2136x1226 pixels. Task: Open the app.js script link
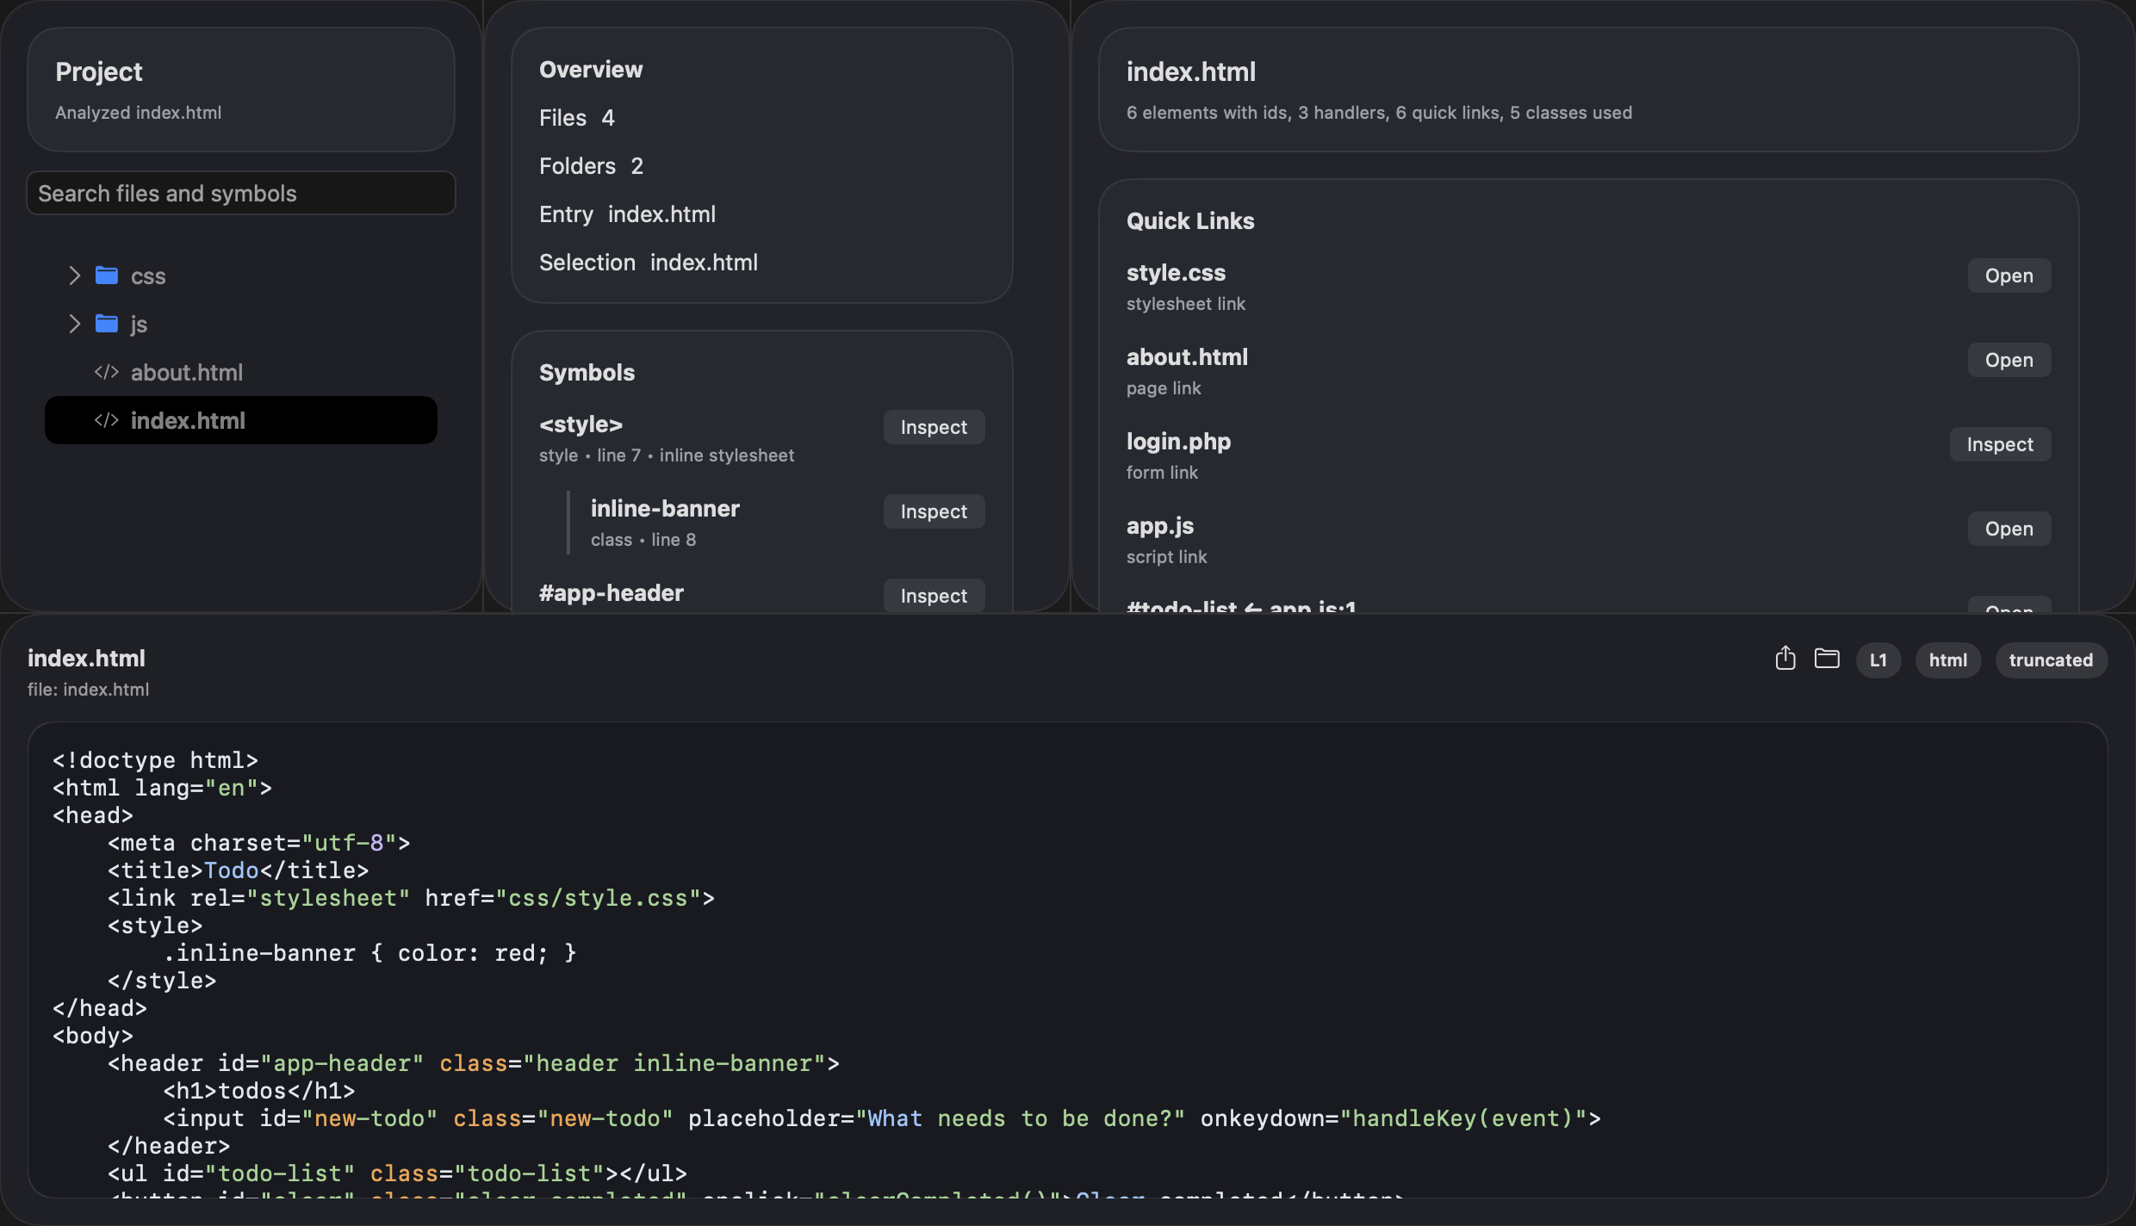(2009, 529)
